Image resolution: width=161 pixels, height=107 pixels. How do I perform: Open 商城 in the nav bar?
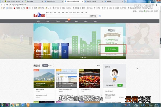click(76, 21)
